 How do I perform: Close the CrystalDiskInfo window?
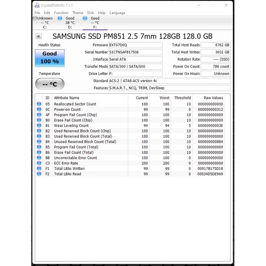(226, 5)
